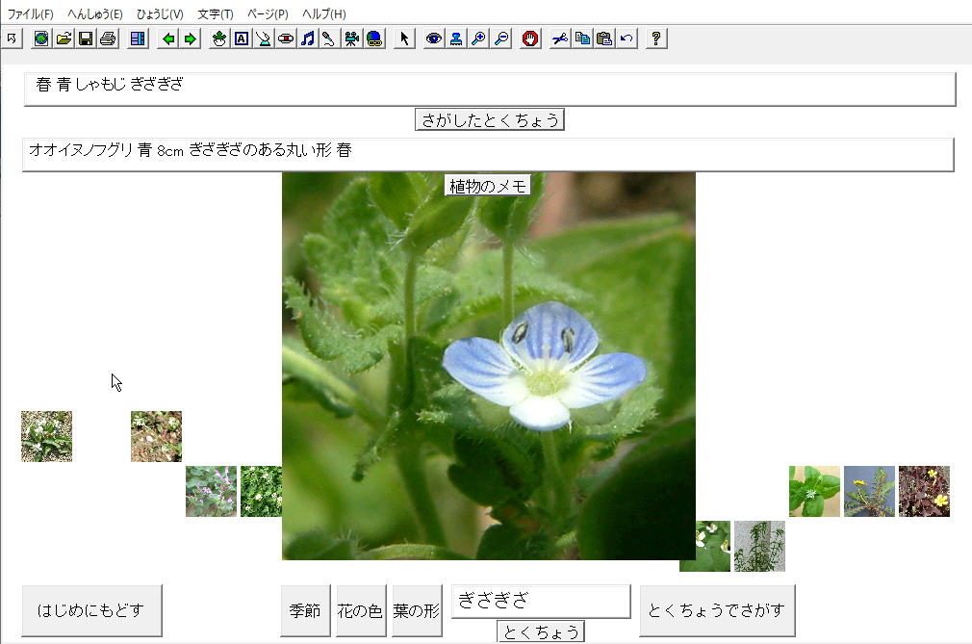Go to next page with green right arrow

click(x=191, y=39)
